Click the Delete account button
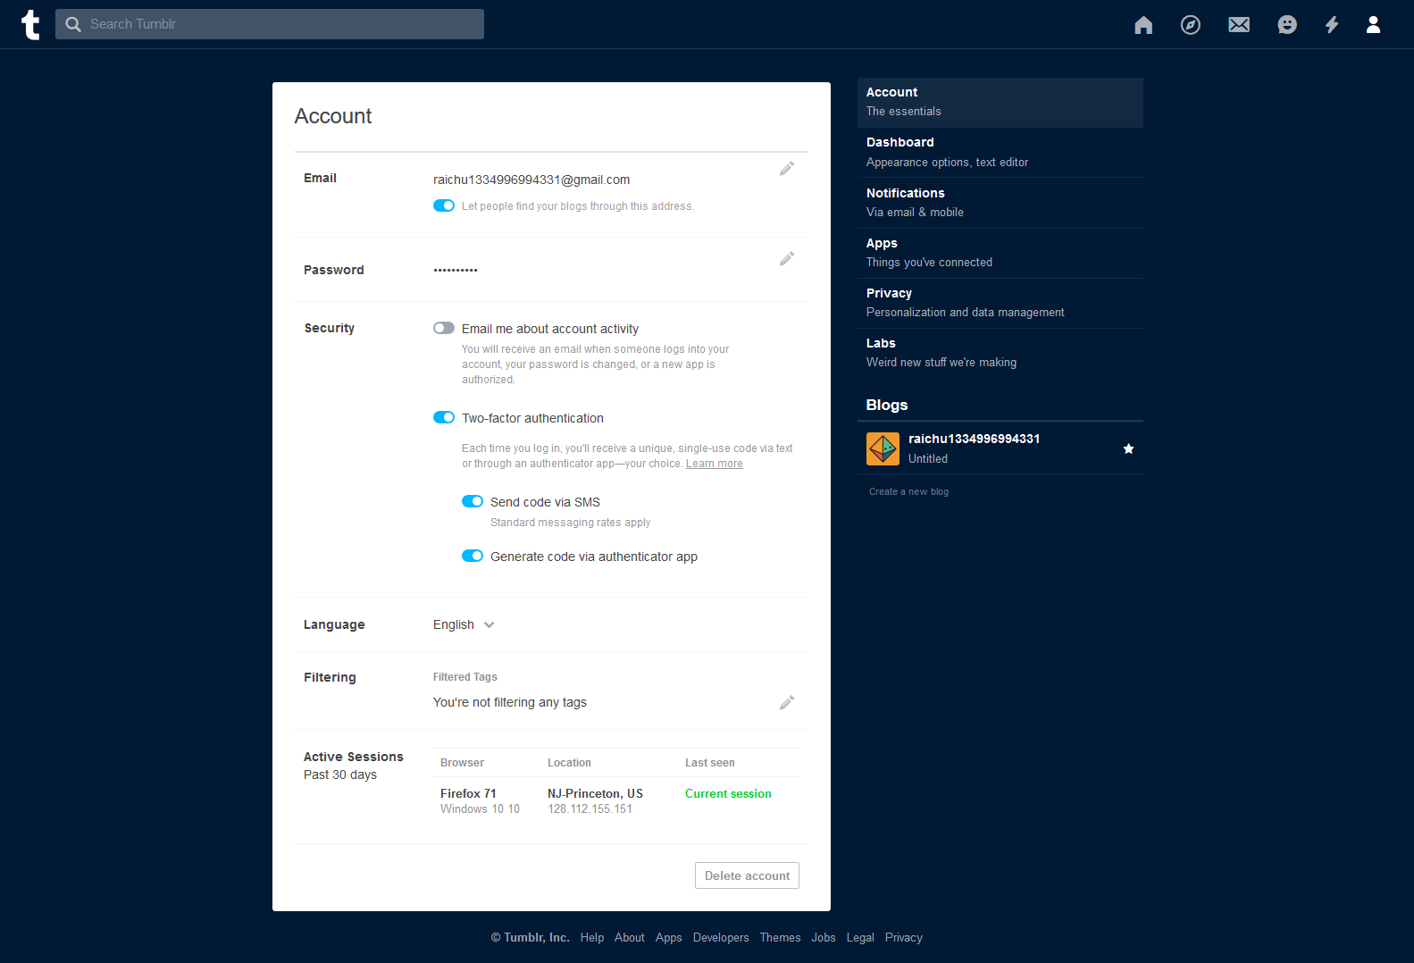This screenshot has width=1414, height=963. [747, 875]
